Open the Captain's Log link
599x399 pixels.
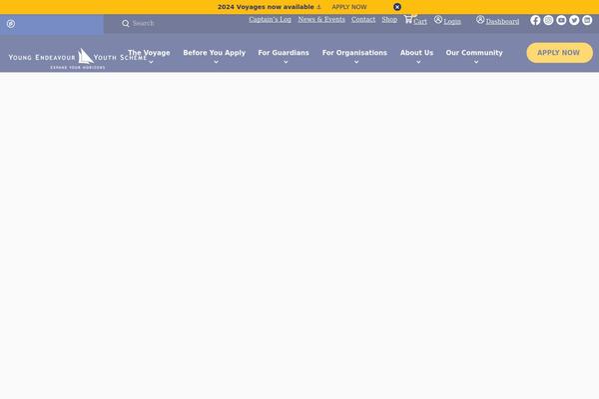(x=270, y=20)
